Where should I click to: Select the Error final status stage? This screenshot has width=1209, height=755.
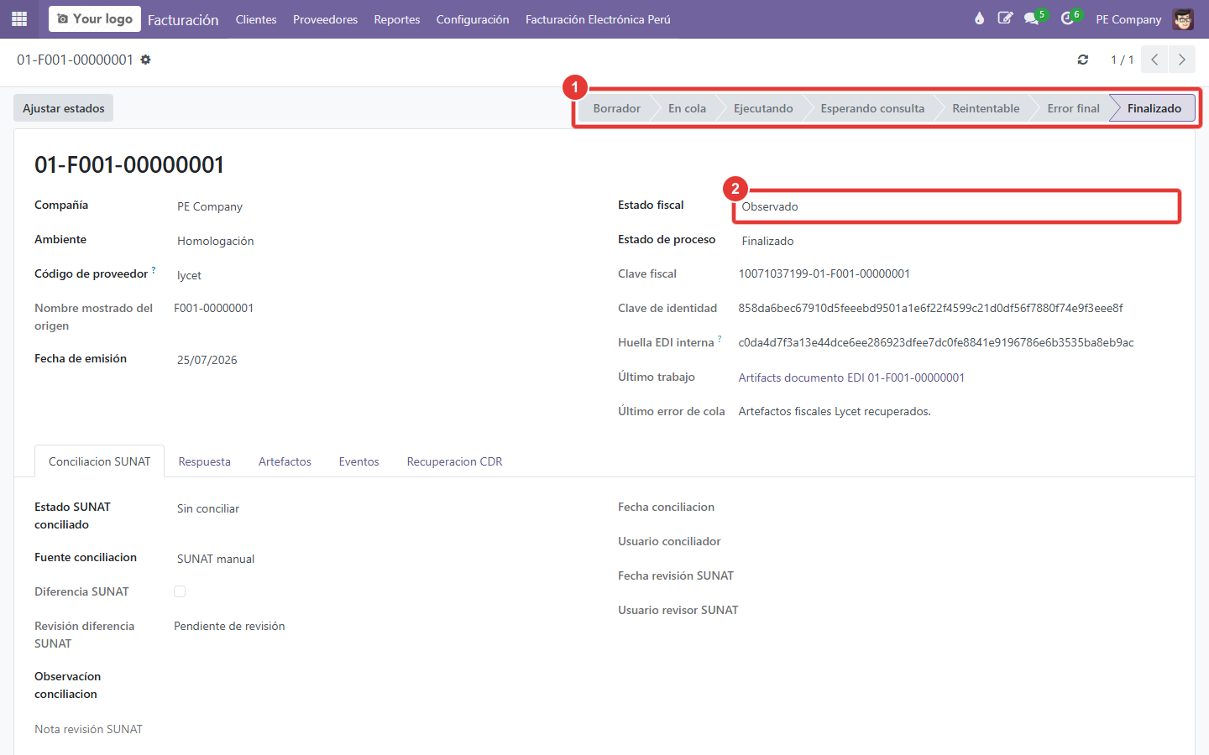(x=1073, y=108)
